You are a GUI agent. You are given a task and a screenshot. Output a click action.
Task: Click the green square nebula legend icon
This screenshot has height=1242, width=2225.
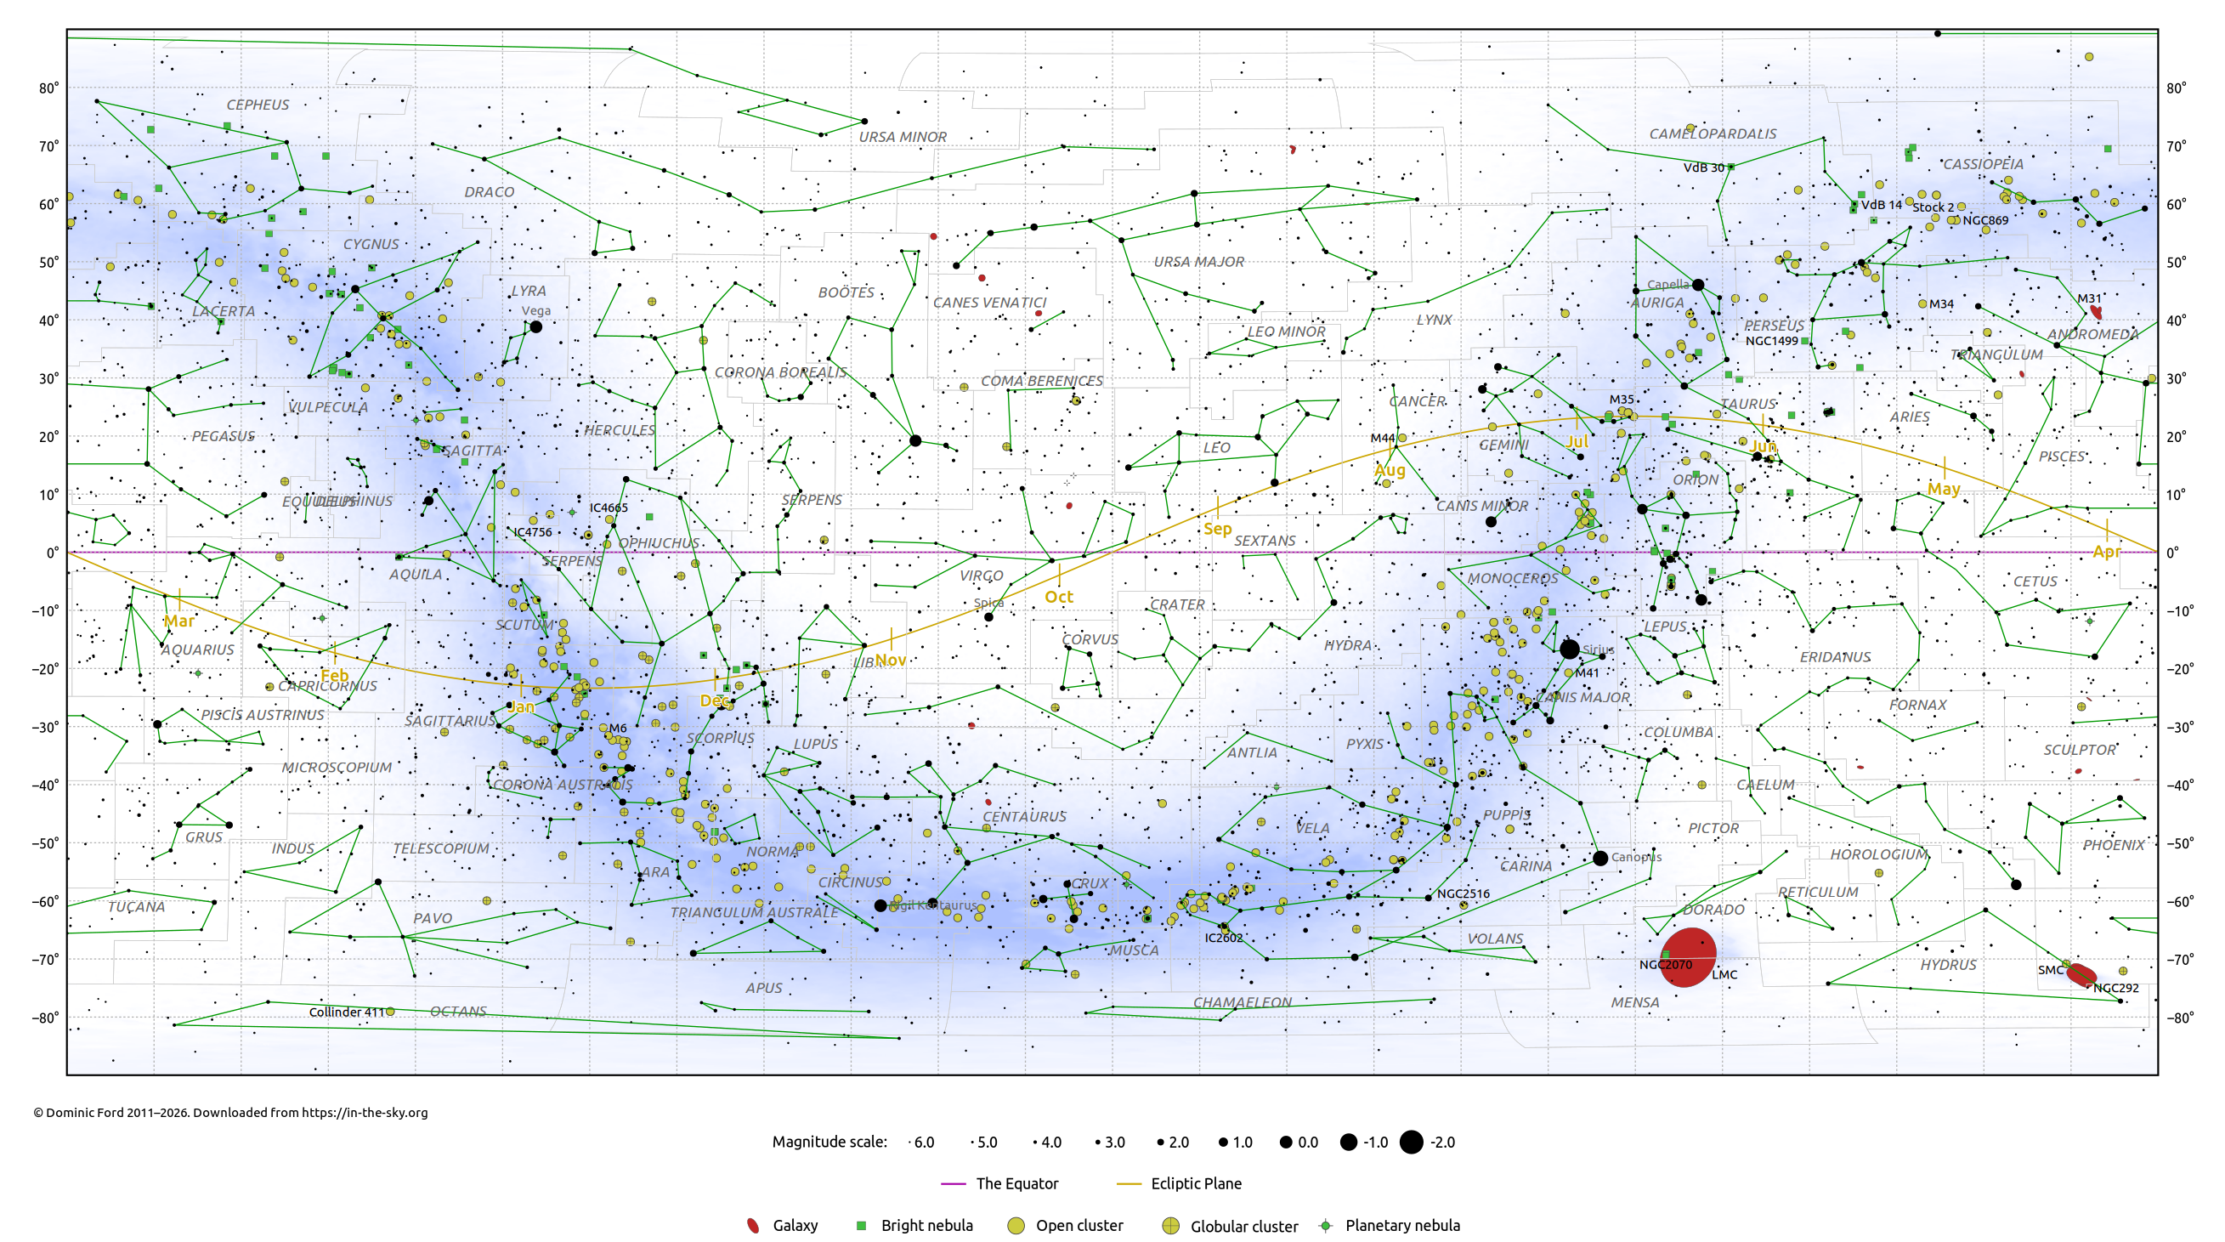[861, 1225]
